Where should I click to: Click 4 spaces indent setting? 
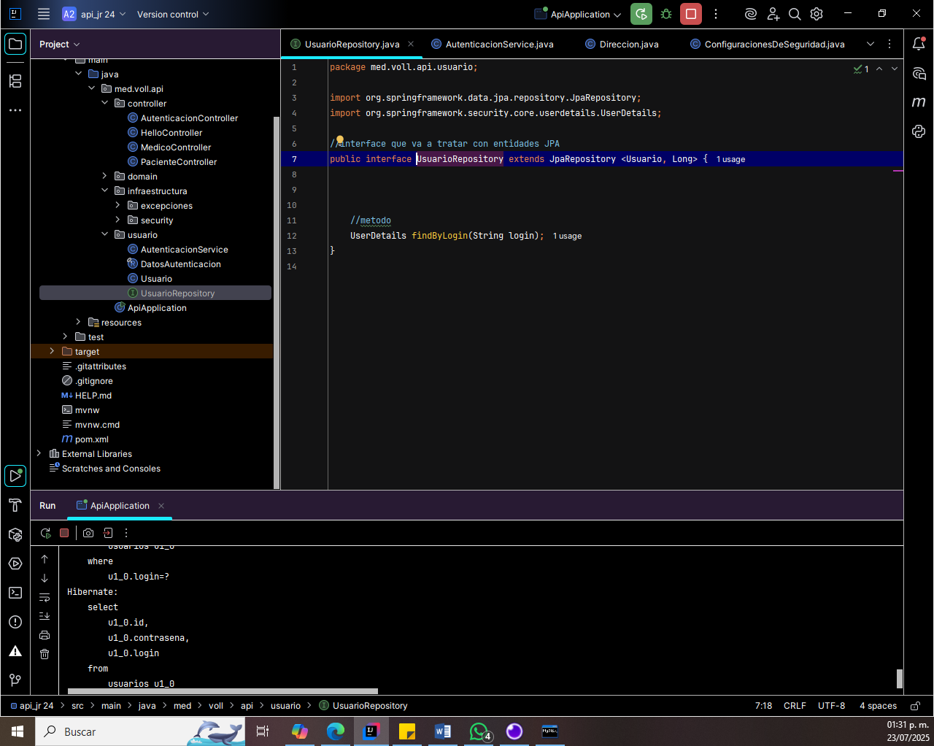[878, 706]
